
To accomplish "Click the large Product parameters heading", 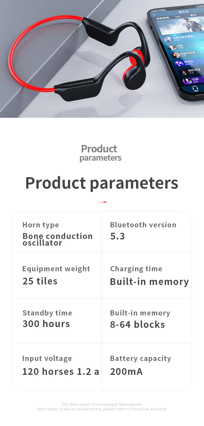I will pyautogui.click(x=102, y=183).
